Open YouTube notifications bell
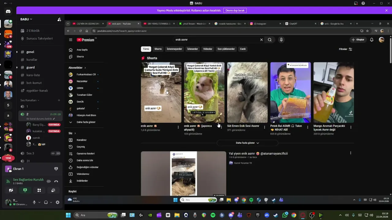This screenshot has width=392, height=220. (372, 40)
